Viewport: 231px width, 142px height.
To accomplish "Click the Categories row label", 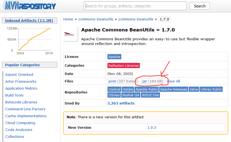I will point(74,65).
